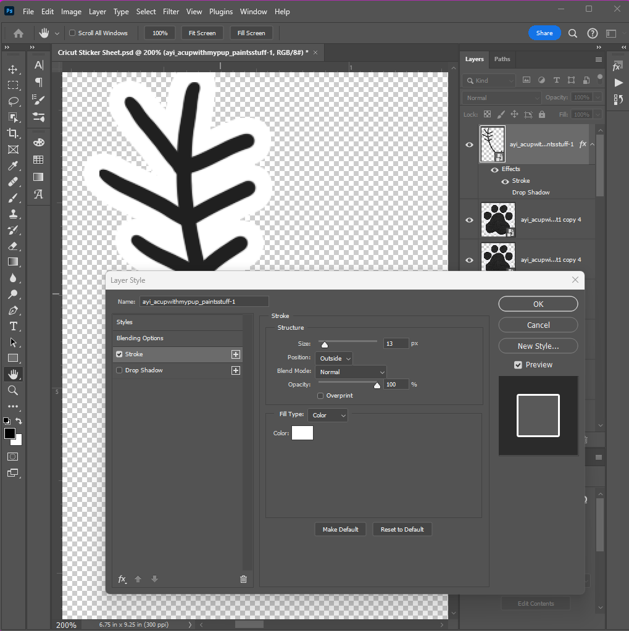Image resolution: width=629 pixels, height=631 pixels.
Task: Open the stroke Blend Mode dropdown
Action: (x=351, y=372)
